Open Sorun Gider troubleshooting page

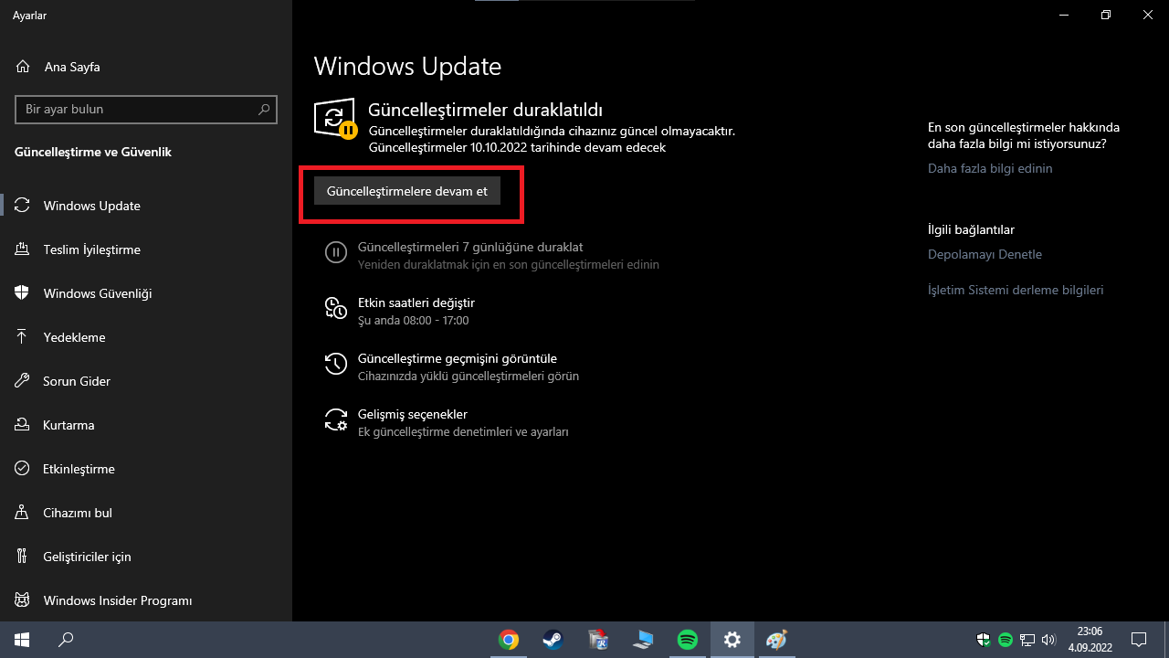(x=146, y=381)
